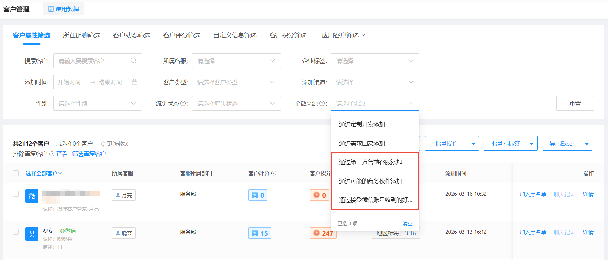Screen dimensions: 608x260
Task: Open the 所属客服 dropdown
Action: point(236,61)
